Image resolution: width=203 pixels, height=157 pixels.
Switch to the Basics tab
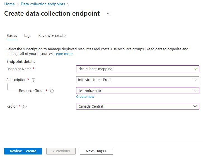12,36
